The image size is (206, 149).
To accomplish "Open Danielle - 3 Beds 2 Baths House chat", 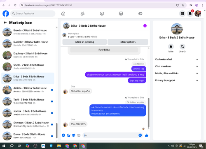I will [x=28, y=44].
